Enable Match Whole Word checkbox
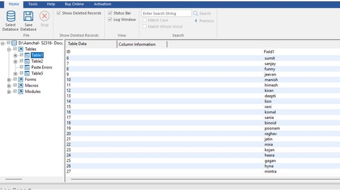The height and width of the screenshot is (191, 340). 144,26
